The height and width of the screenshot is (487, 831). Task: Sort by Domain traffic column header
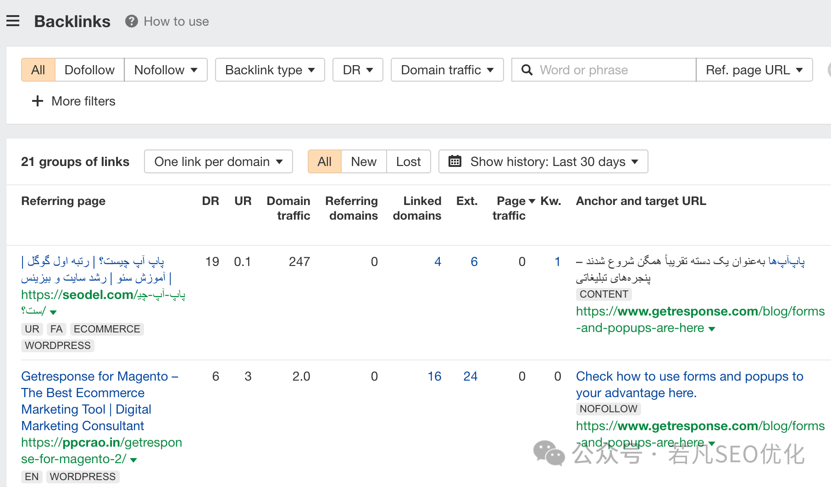[x=288, y=208]
